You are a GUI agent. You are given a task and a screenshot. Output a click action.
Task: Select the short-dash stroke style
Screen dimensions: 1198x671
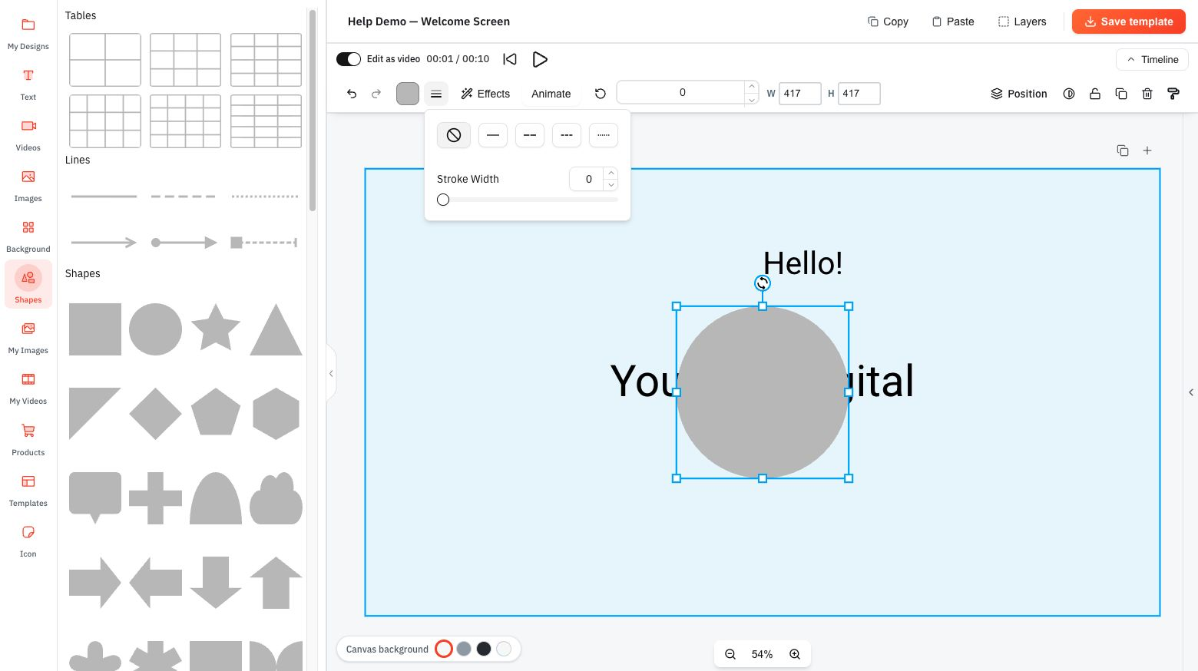click(x=567, y=135)
